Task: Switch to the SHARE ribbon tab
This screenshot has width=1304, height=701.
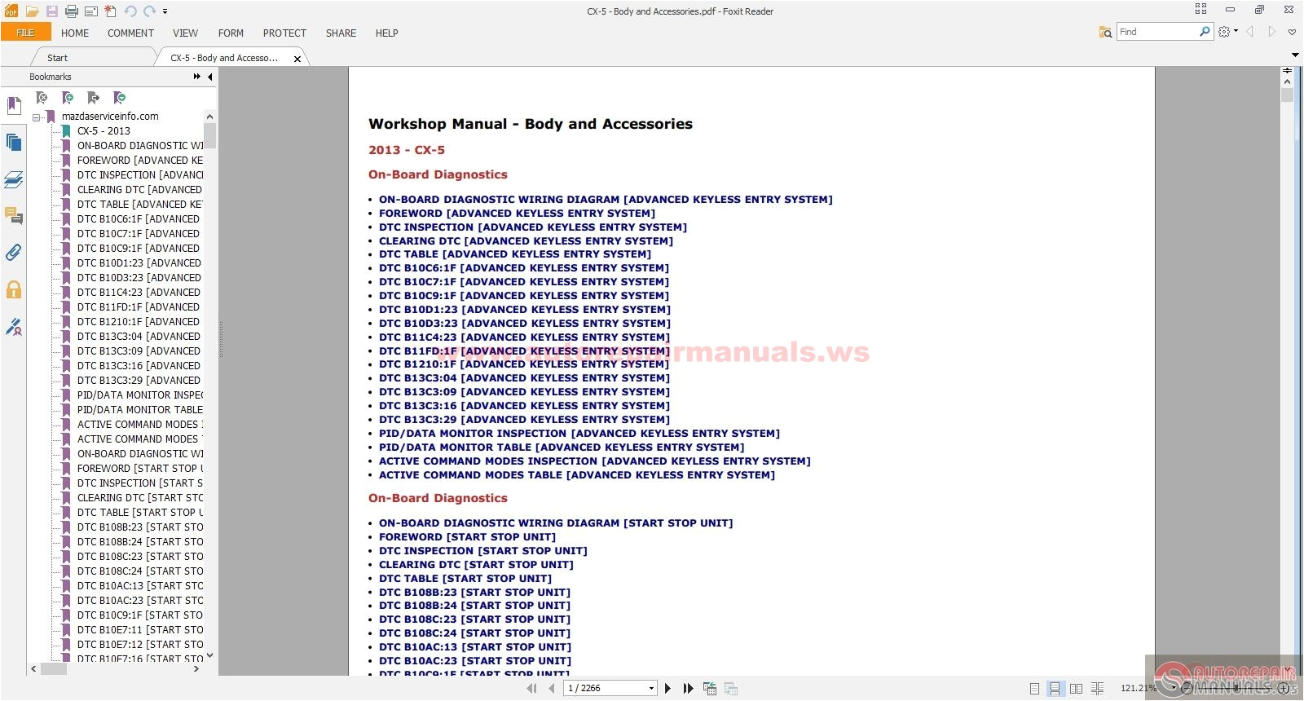Action: click(x=341, y=33)
